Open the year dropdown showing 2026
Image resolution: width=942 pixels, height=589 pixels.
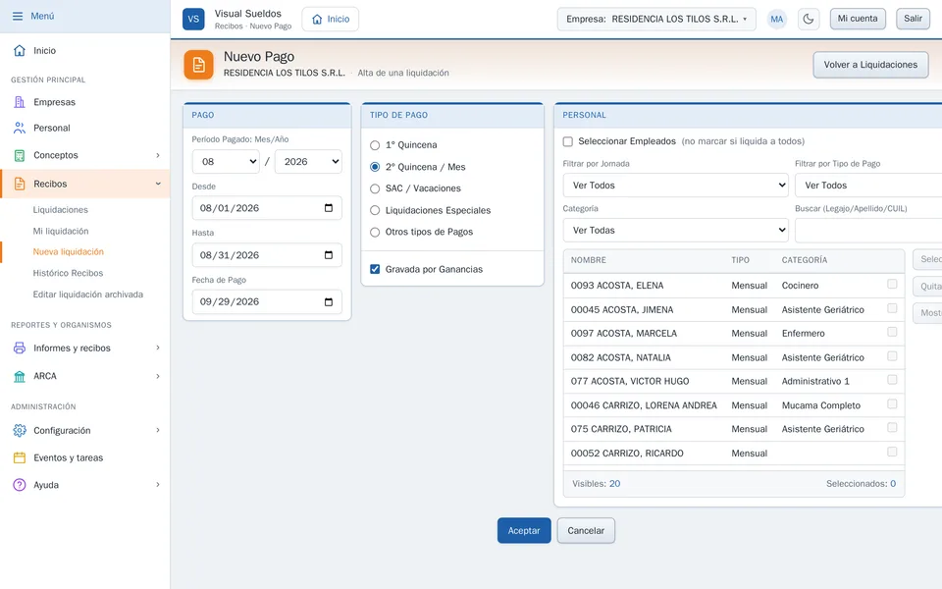(308, 162)
